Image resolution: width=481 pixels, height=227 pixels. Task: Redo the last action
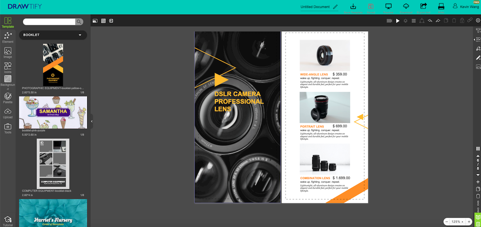point(438,21)
